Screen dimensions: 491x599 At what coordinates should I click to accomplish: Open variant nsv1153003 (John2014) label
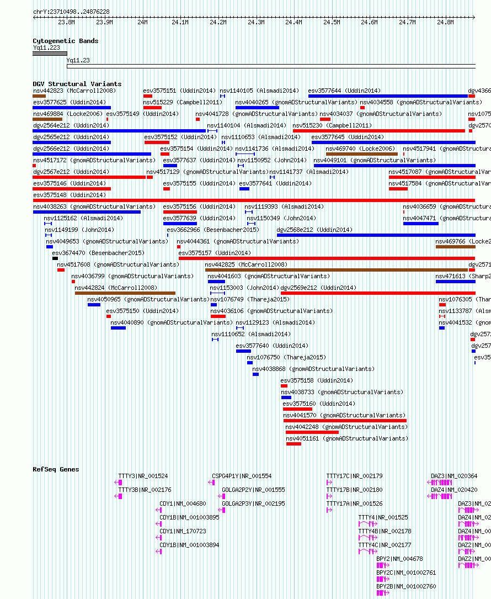coord(244,288)
